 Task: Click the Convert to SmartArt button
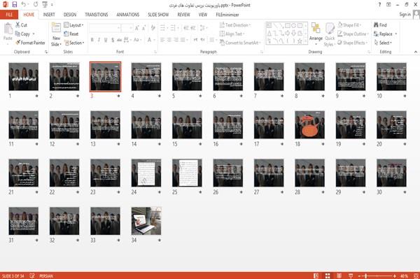[240, 43]
